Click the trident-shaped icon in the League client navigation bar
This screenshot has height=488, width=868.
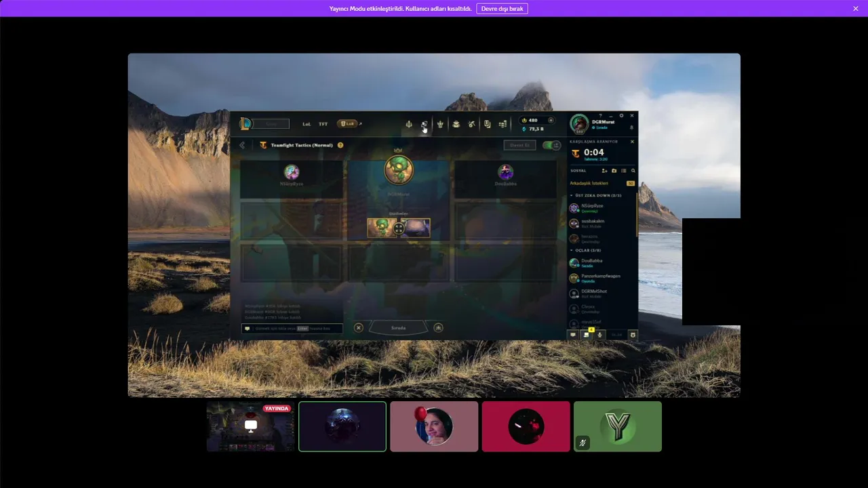click(x=408, y=124)
